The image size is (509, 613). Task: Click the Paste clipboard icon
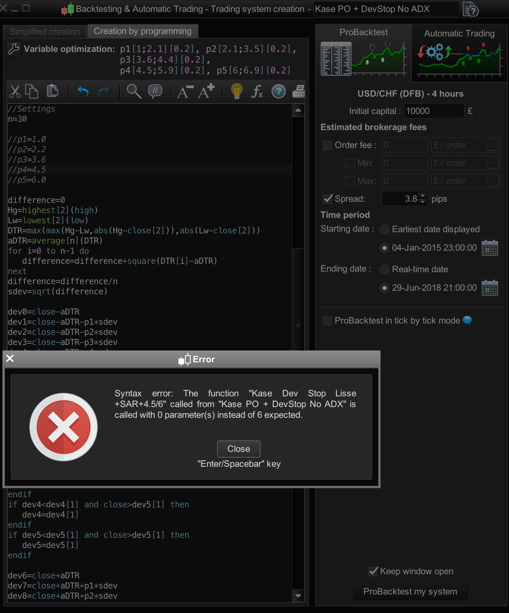(52, 91)
